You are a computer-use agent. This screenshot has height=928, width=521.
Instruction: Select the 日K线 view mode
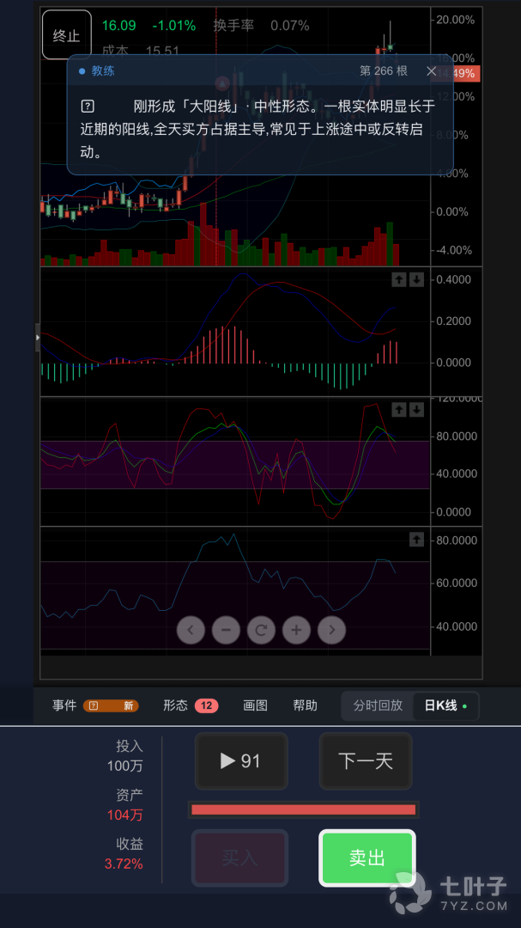[x=445, y=705]
